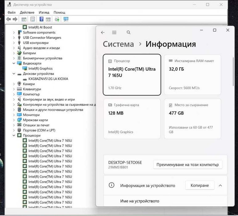Screen dimensions: 238x216
Task: Open the Изглед menu
Action: coord(44,12)
